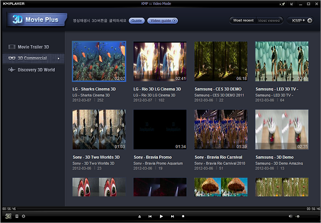Open the Sony Bravia Rio Carnival thumbnail
This screenshot has width=321, height=223.
221,129
